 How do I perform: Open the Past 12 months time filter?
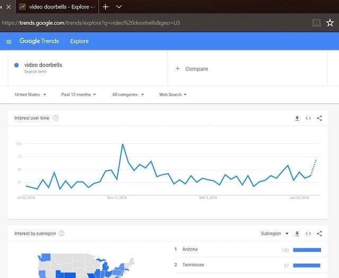78,95
